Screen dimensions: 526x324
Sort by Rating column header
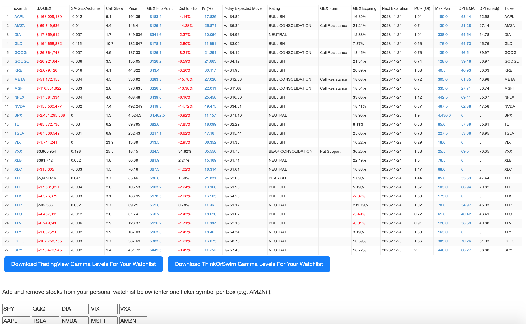click(x=274, y=8)
